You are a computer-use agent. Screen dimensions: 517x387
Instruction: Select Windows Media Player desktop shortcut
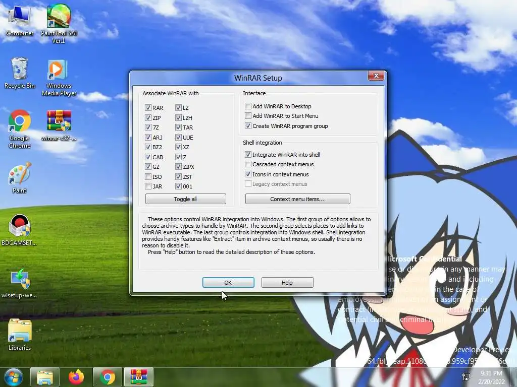59,78
